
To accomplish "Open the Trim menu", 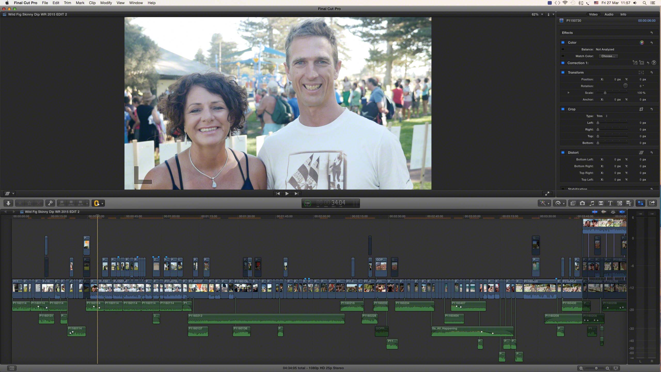I will 67,3.
